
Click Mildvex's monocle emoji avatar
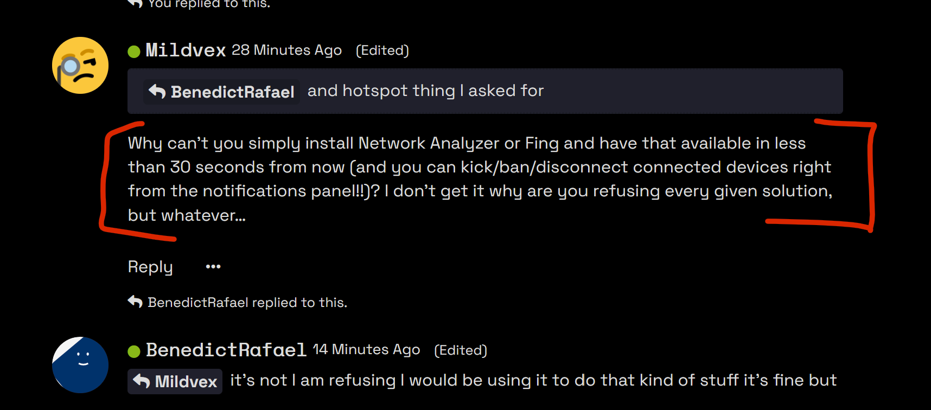[80, 66]
